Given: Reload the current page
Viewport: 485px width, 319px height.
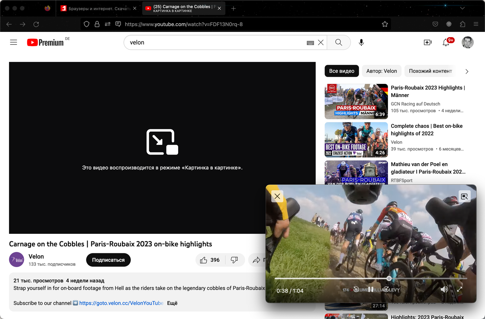Looking at the screenshot, I should click(36, 24).
